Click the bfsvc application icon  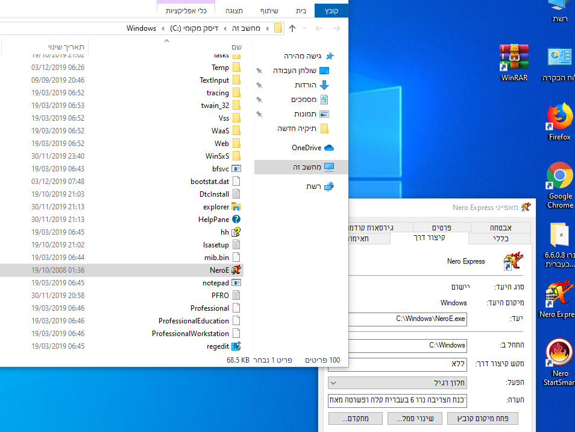(236, 168)
